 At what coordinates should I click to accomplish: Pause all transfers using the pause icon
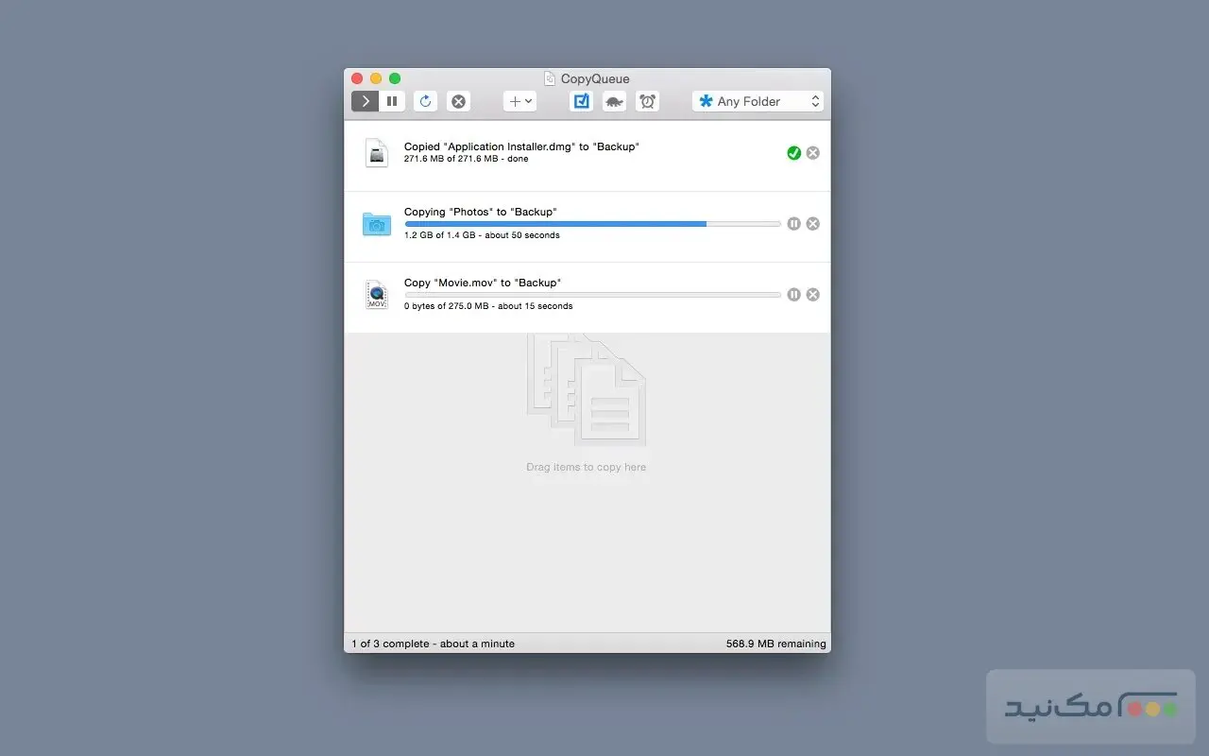click(392, 101)
